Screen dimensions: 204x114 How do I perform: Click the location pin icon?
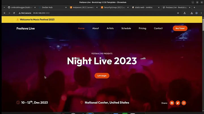click(x=82, y=102)
